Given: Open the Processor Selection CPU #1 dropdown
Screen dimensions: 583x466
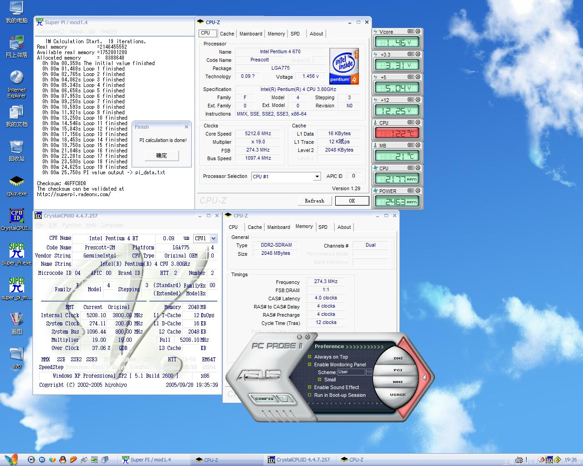Looking at the screenshot, I should 317,177.
